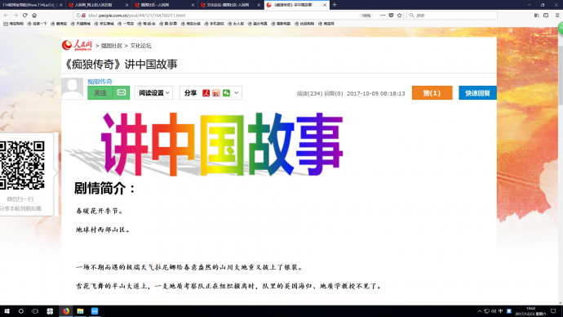Click the 剧情简介 heading text
Screen dimensions: 563x317
click(x=104, y=188)
